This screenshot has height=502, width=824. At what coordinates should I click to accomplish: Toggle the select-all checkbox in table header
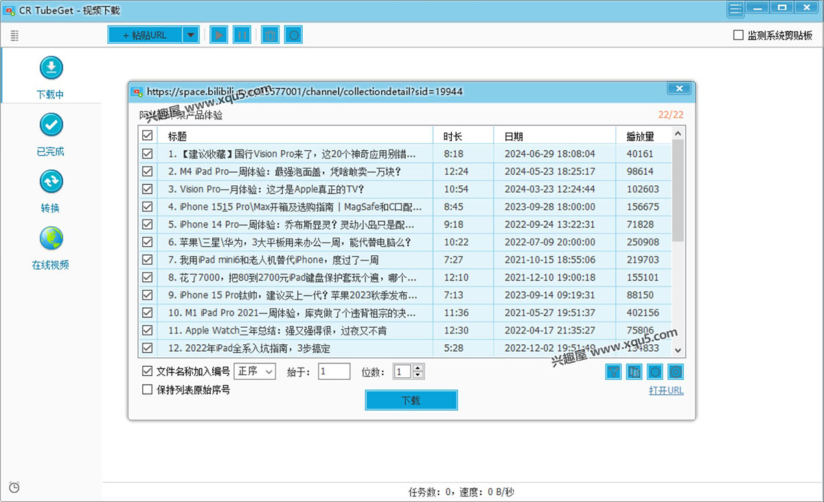click(148, 136)
